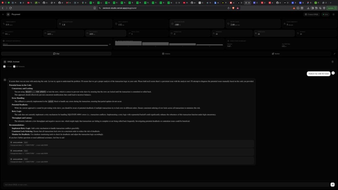The width and height of the screenshot is (338, 190).
Task: Click the user avatar beside the sent message
Action: [333, 73]
